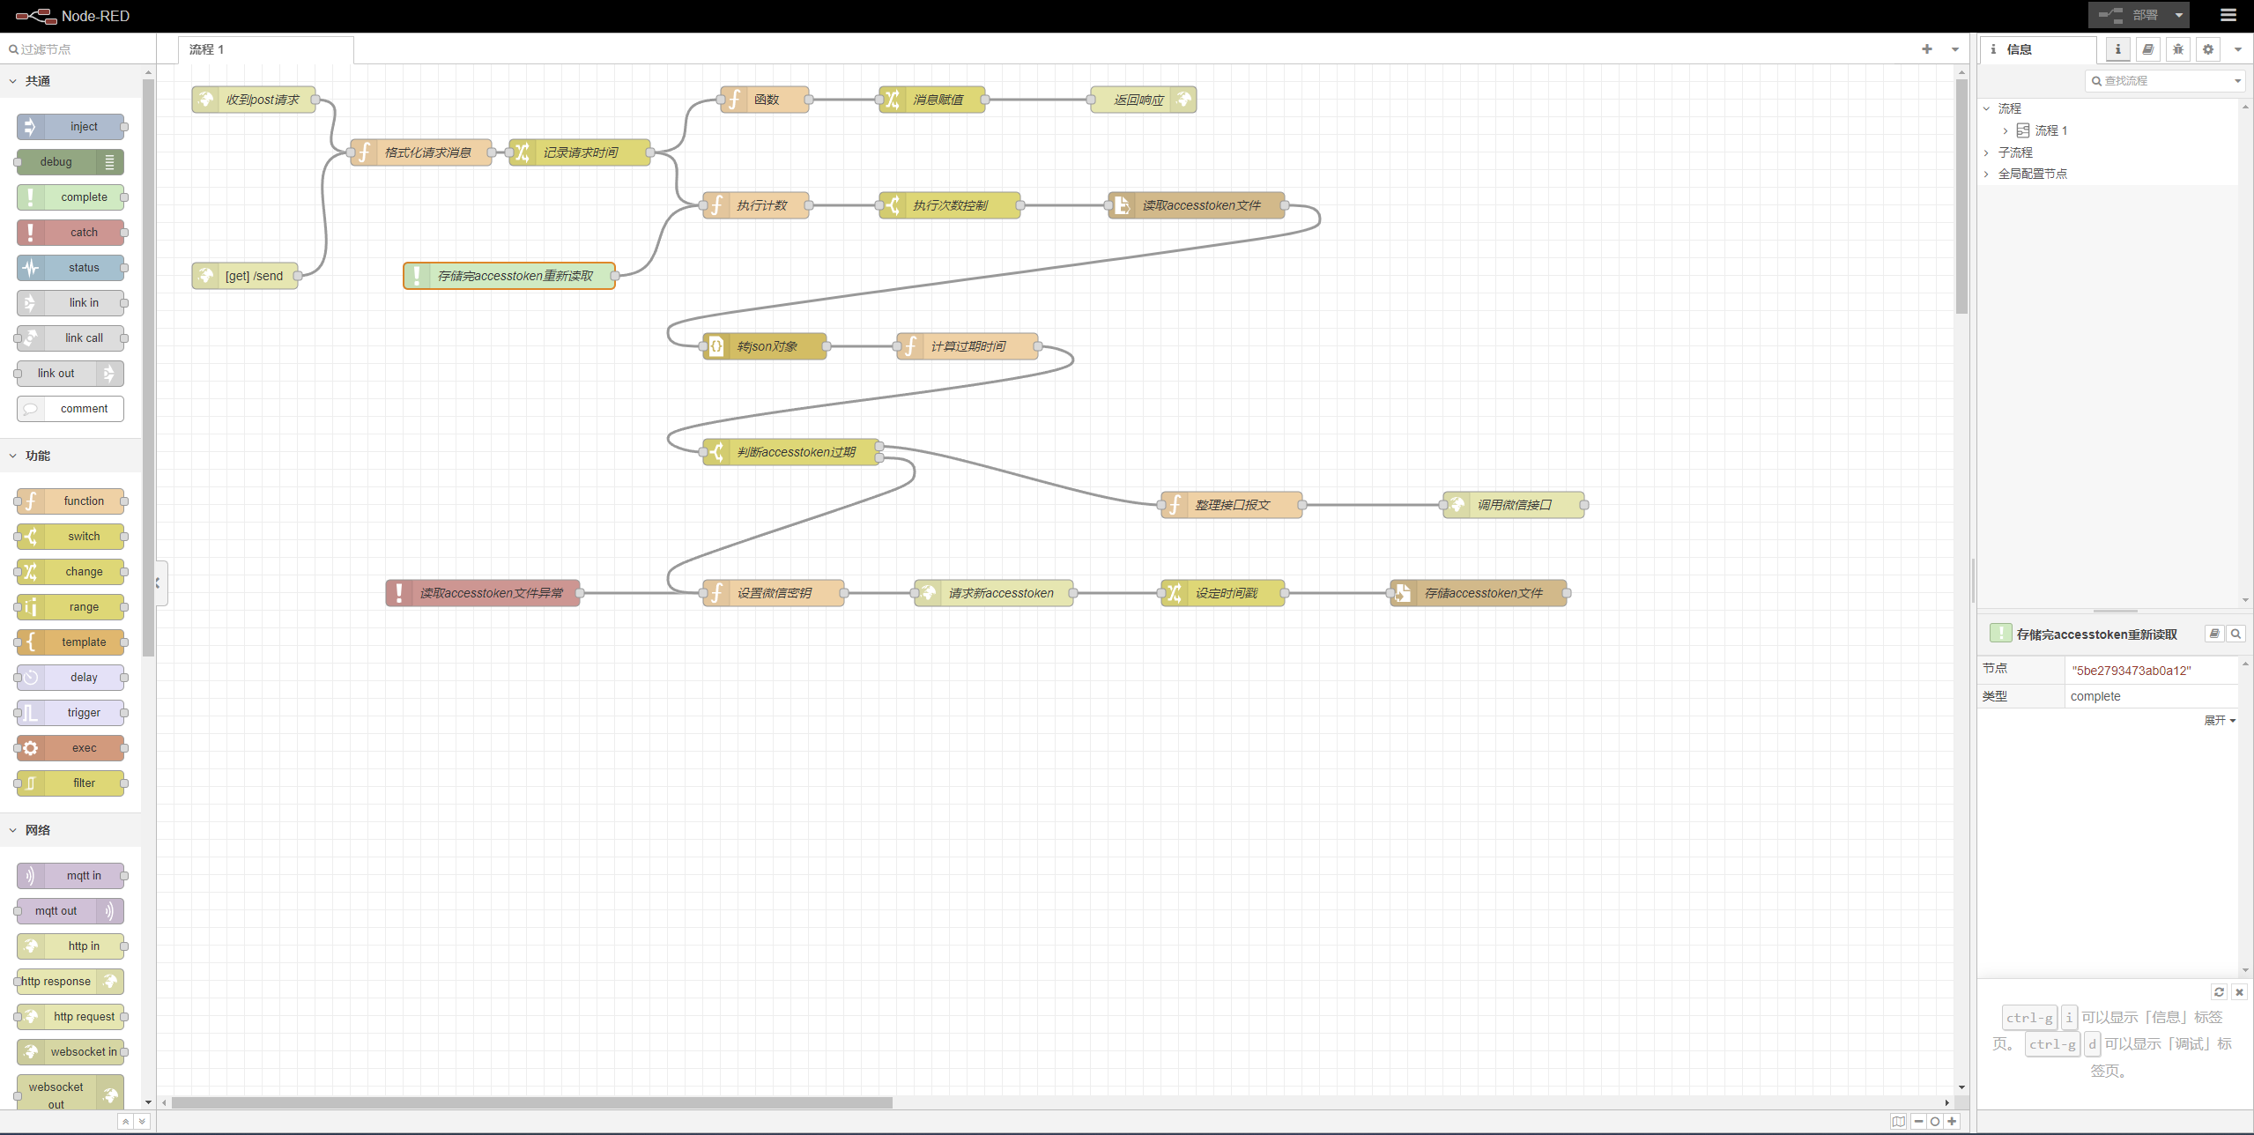Find selected node using magnifier icon
Viewport: 2254px width, 1135px height.
coord(2235,634)
